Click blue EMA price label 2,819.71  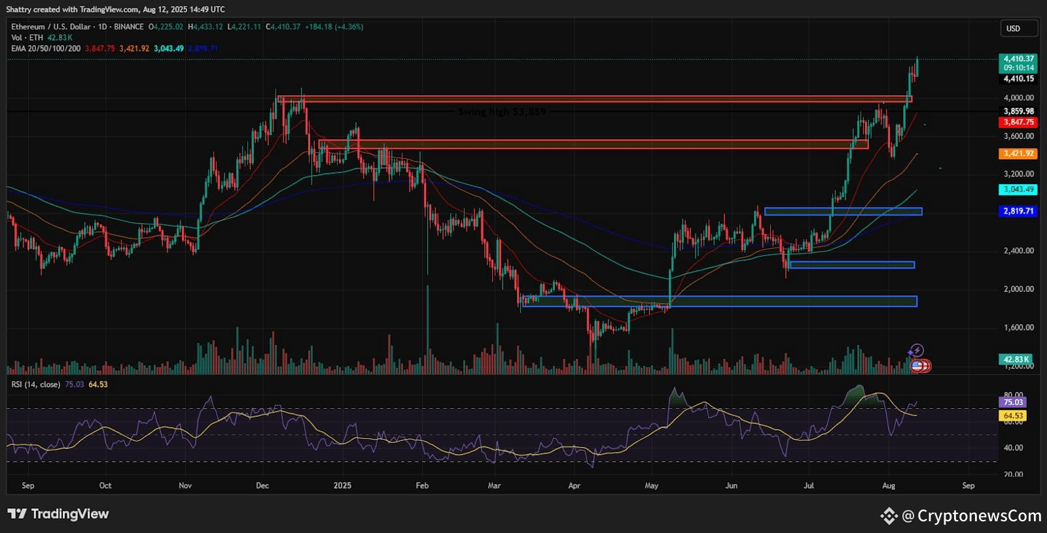[1018, 211]
